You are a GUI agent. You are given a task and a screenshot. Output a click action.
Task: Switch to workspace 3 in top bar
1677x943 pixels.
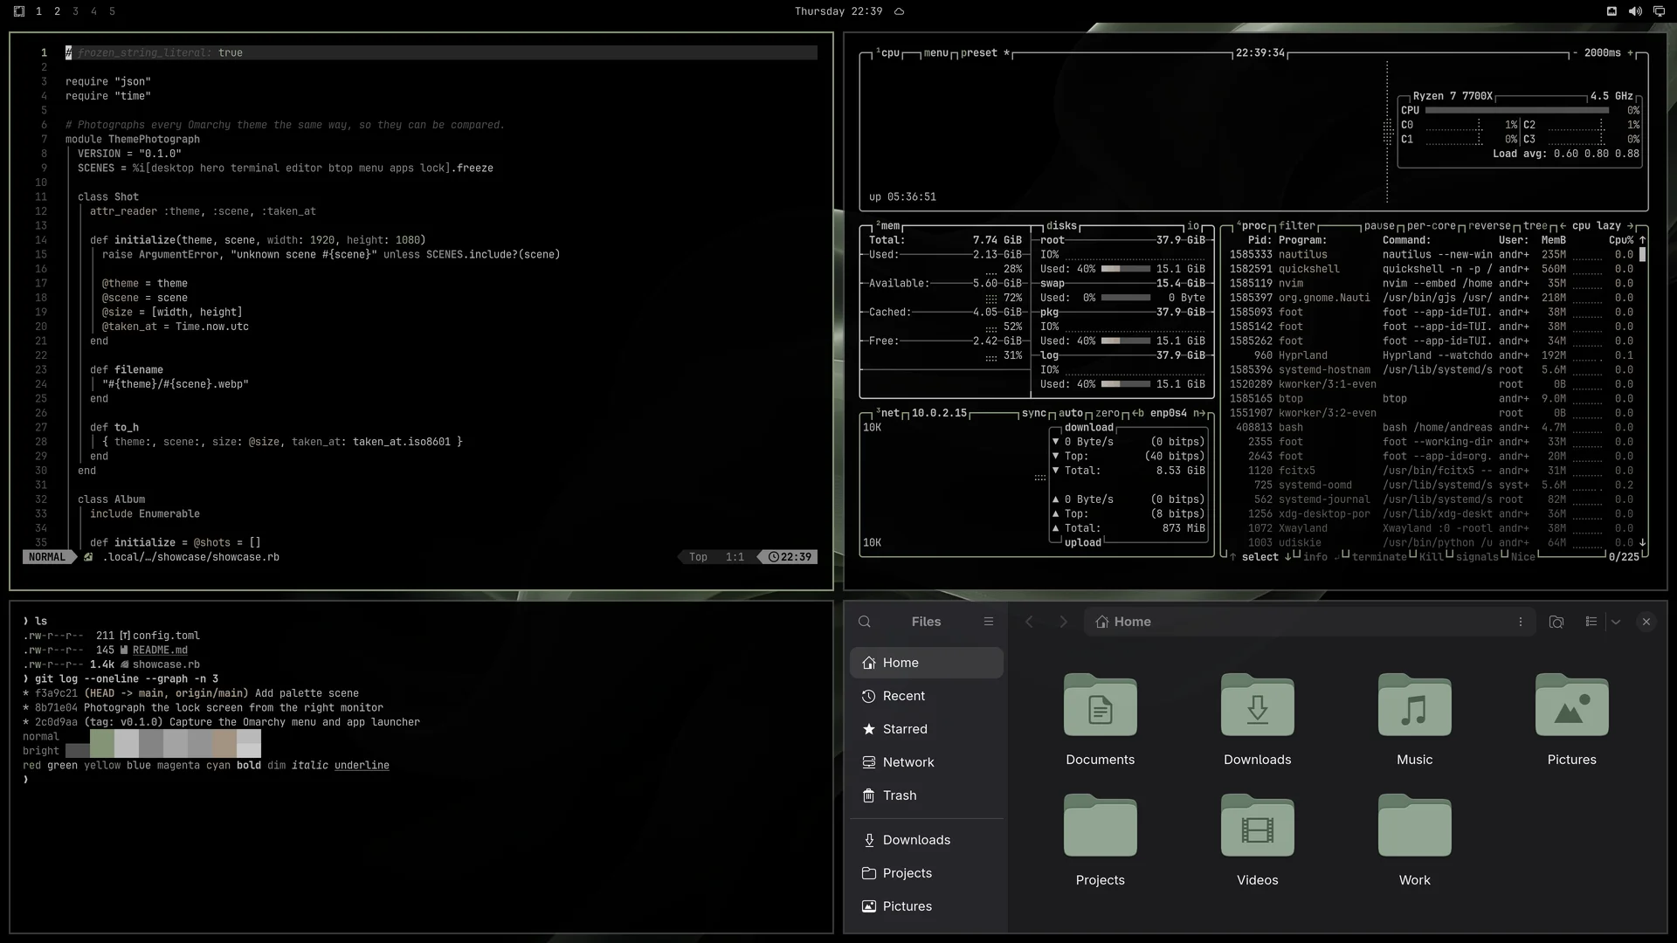(75, 11)
